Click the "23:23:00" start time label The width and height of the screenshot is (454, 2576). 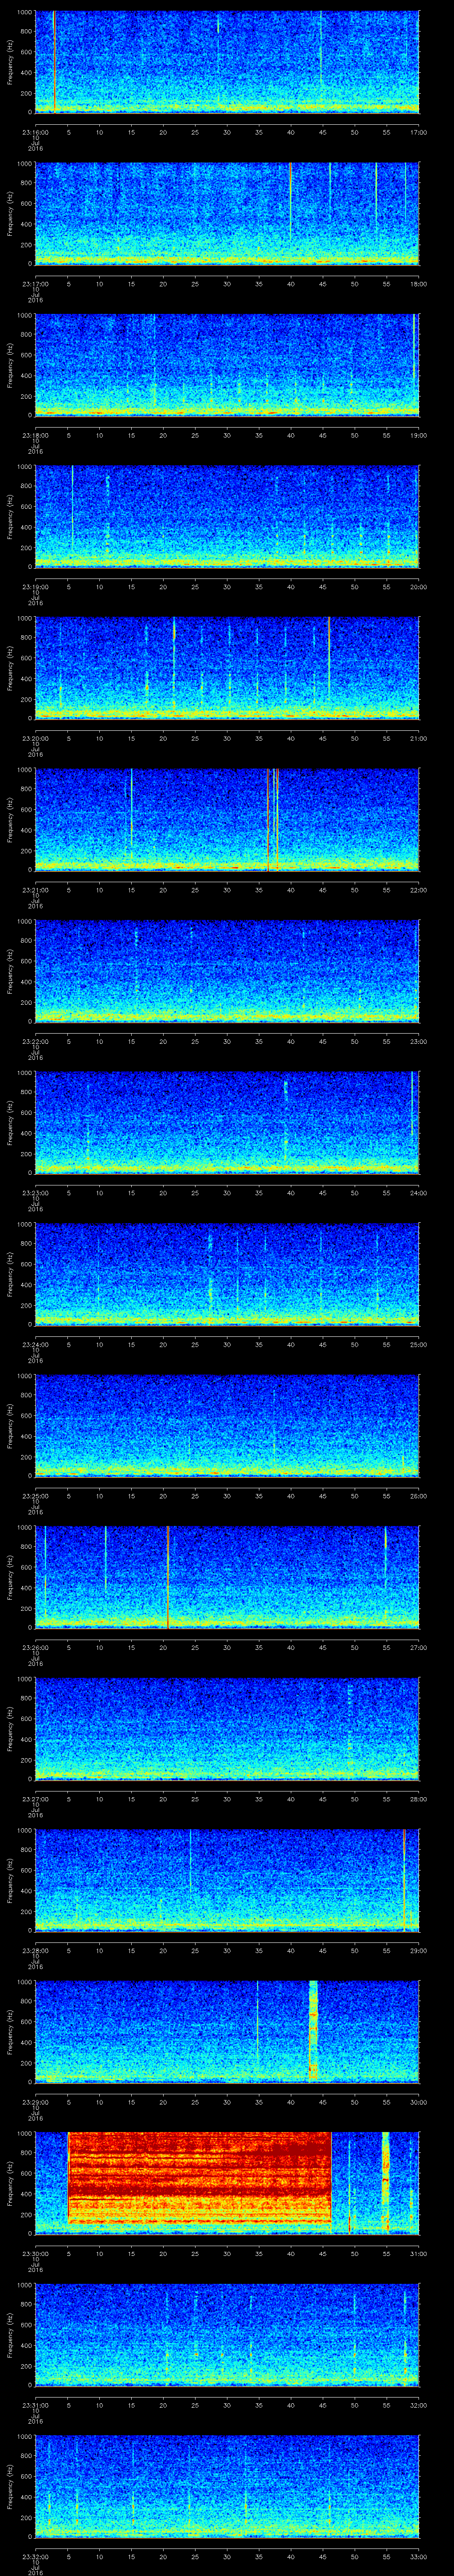[x=35, y=1193]
